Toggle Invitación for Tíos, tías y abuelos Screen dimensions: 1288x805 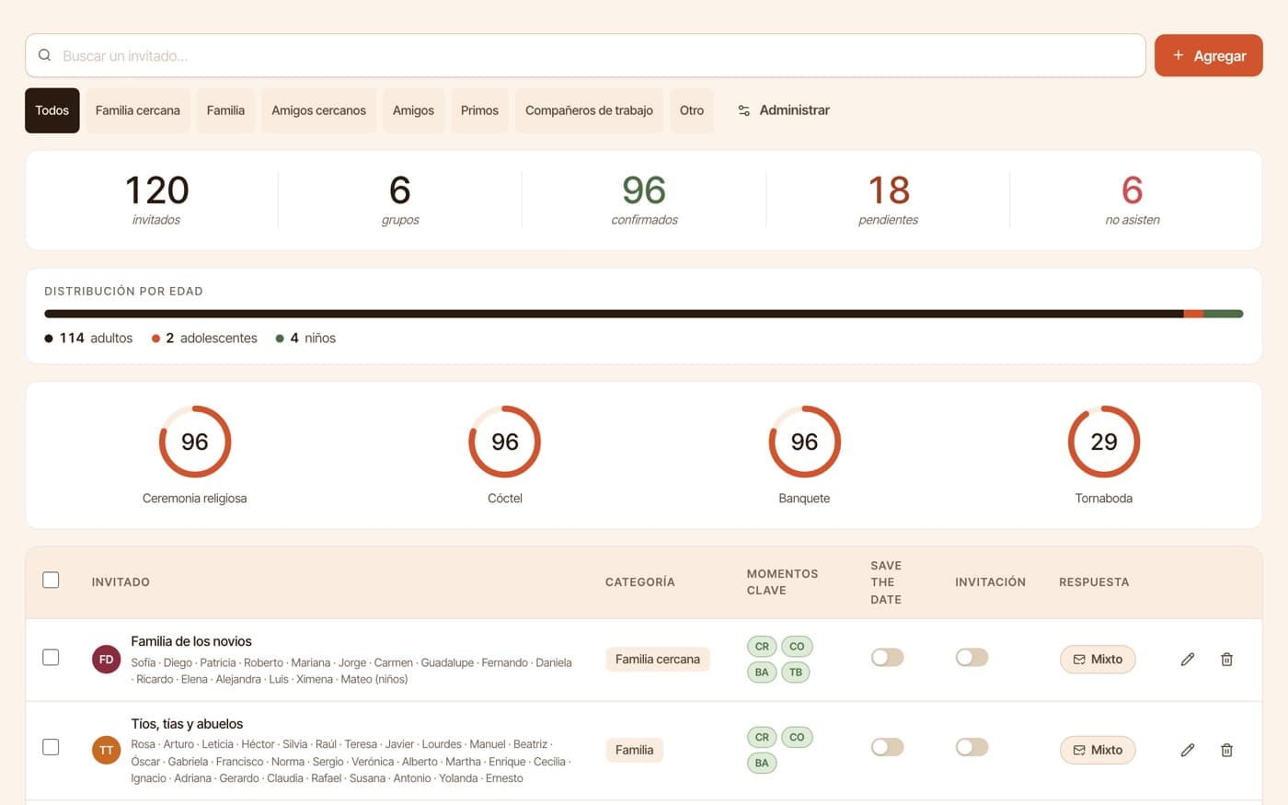972,747
